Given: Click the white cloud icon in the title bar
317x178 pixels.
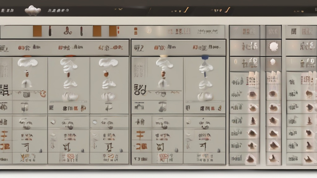Looking at the screenshot, I should 33,10.
